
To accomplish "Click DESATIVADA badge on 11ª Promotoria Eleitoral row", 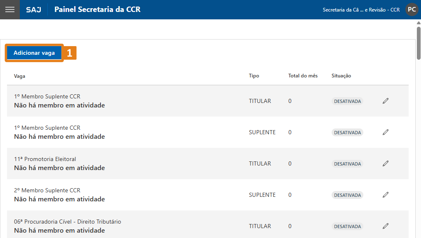I will click(347, 164).
